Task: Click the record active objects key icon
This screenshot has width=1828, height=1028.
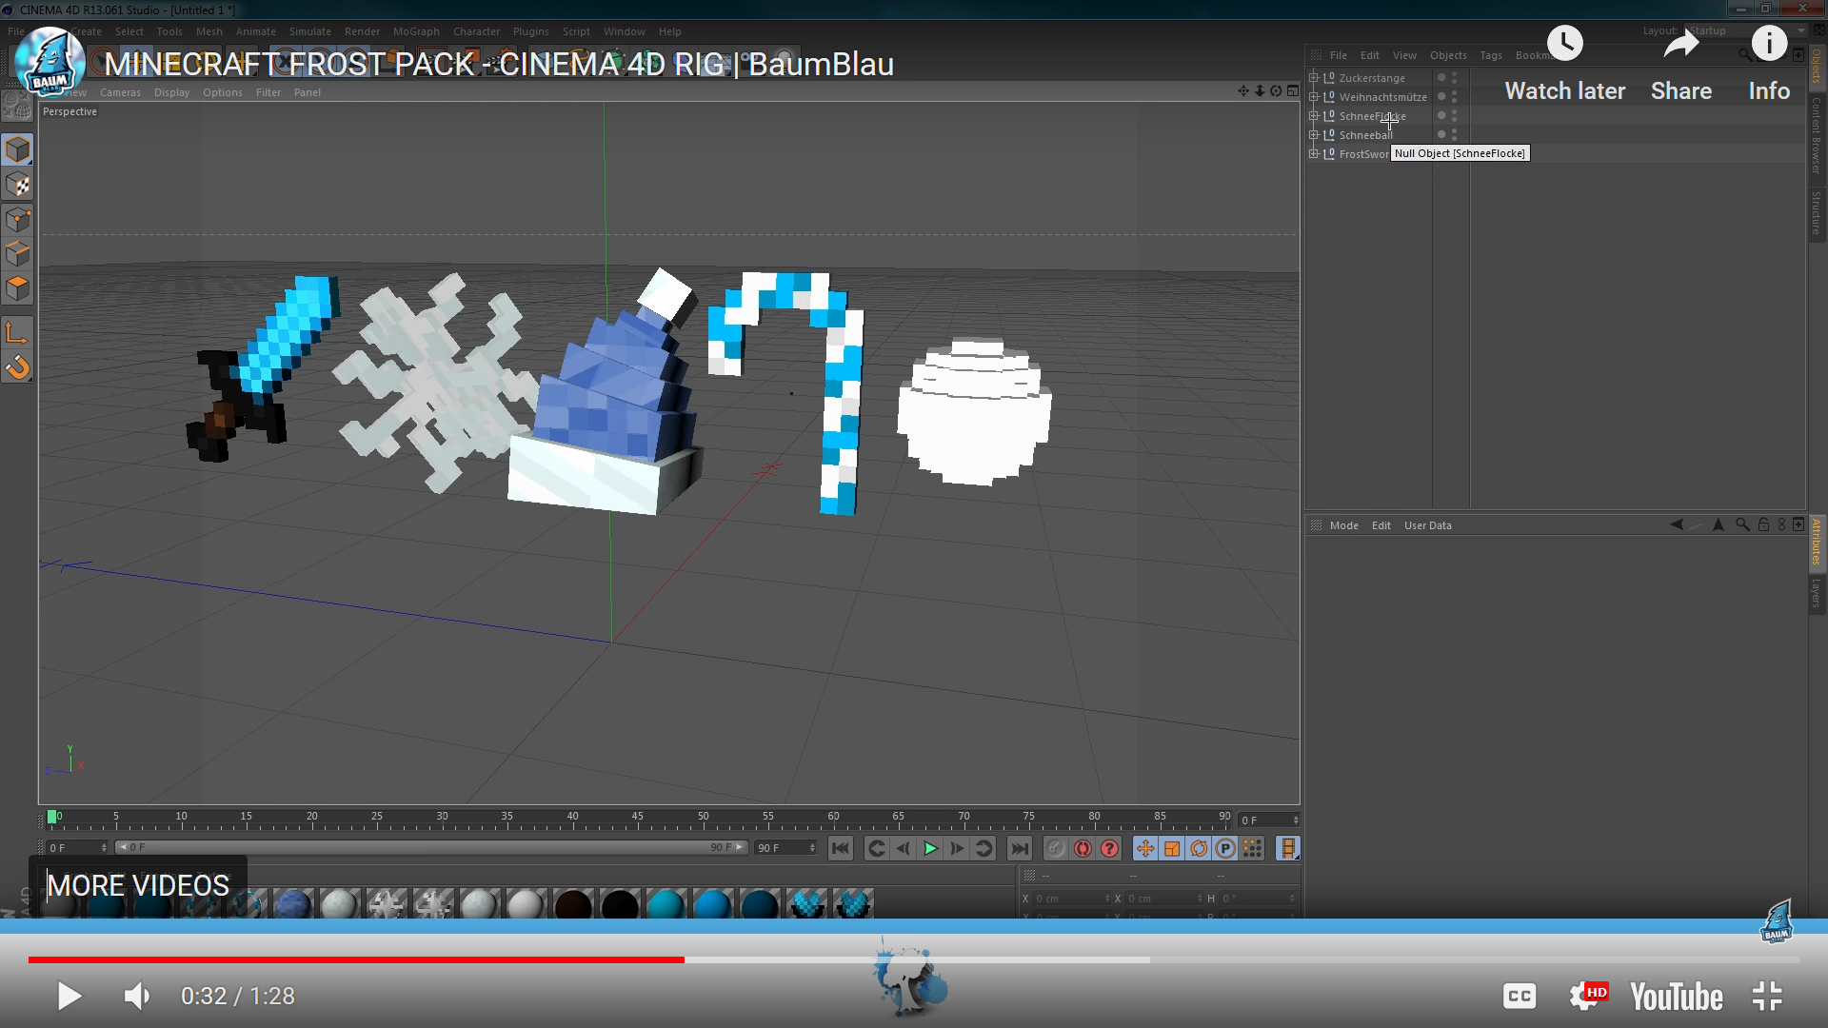Action: pyautogui.click(x=1056, y=848)
